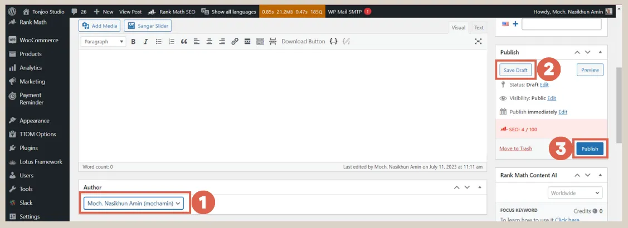Click the Save Draft button
The height and width of the screenshot is (228, 628).
point(515,70)
